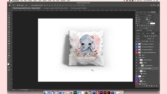Viewport: 167px width, 94px height.
Task: Select the Layer 1 thumbnail
Action: click(140, 76)
